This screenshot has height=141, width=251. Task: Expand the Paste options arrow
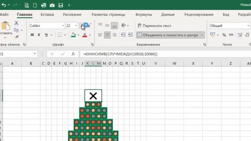[5, 38]
